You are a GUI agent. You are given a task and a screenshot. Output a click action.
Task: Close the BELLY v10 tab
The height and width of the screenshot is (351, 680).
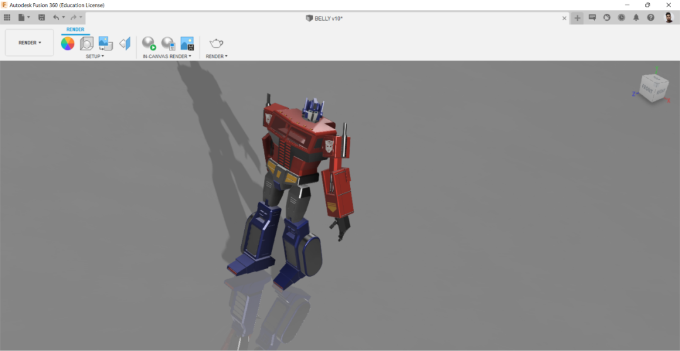pyautogui.click(x=564, y=18)
